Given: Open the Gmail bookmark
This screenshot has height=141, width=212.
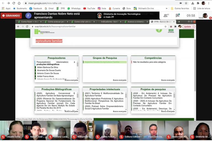Looking at the screenshot, I should click(49, 9).
